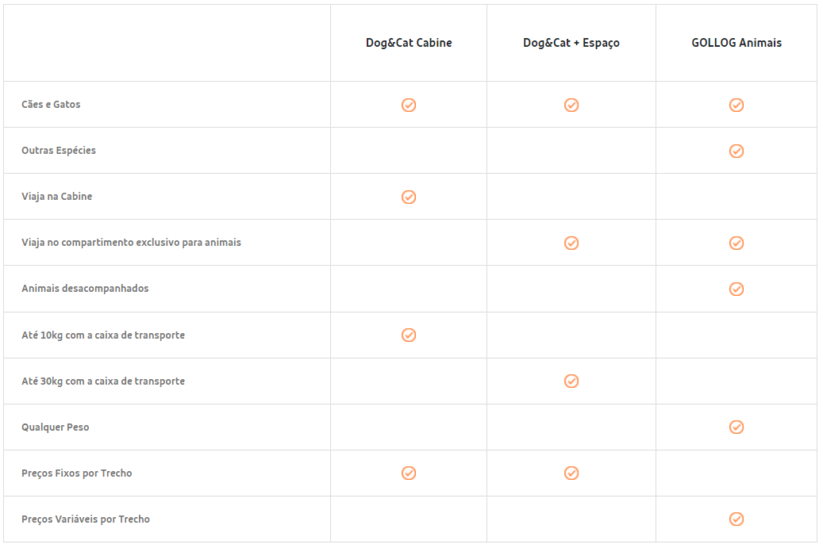The image size is (823, 552).
Task: Select the GOLLOG Animais column header
Action: coord(736,43)
